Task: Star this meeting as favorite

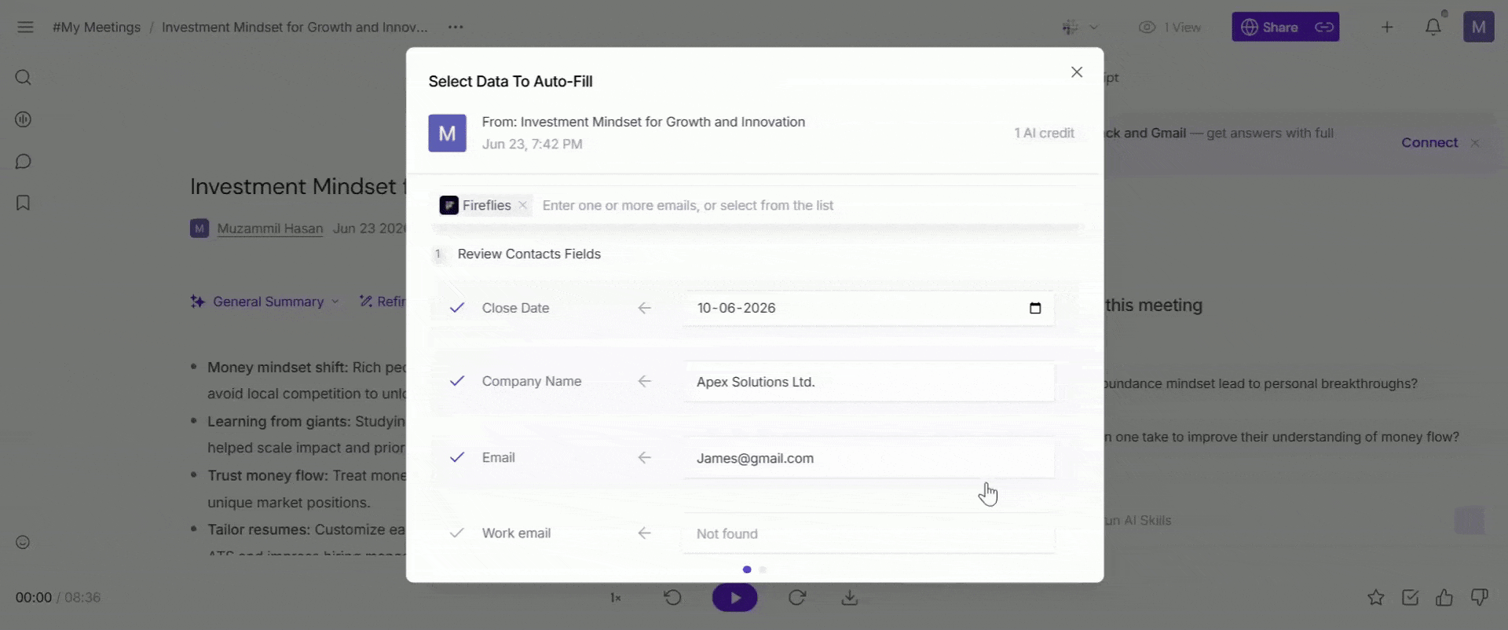Action: point(1376,598)
